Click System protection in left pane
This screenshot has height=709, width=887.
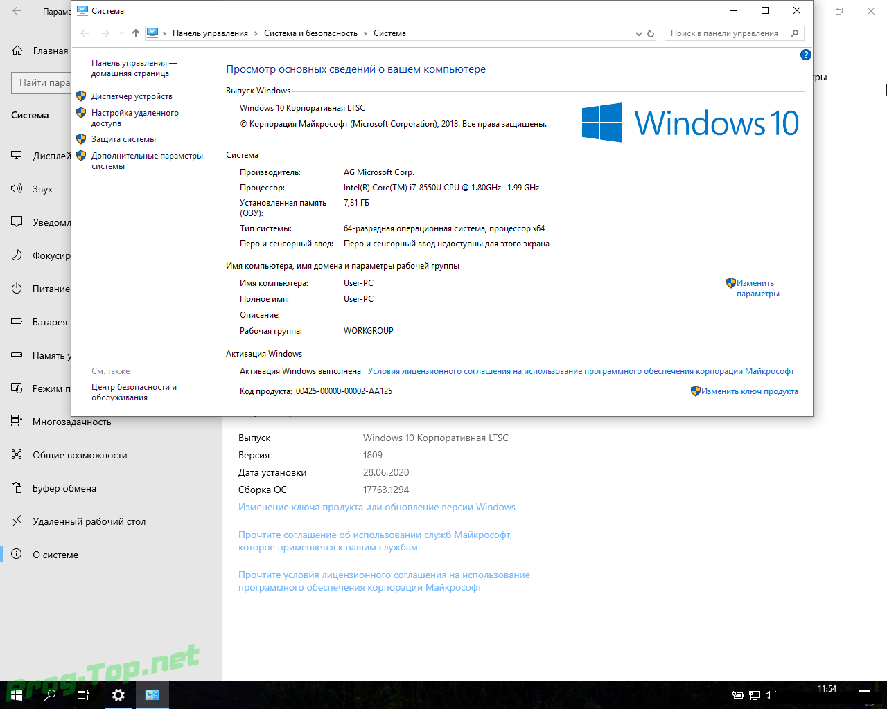click(x=123, y=139)
